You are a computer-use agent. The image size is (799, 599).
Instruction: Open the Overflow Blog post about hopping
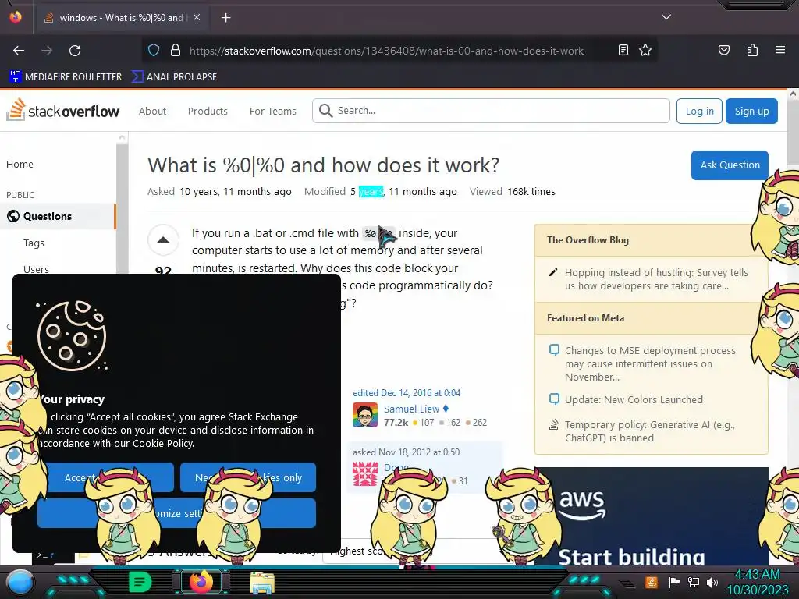click(x=656, y=279)
